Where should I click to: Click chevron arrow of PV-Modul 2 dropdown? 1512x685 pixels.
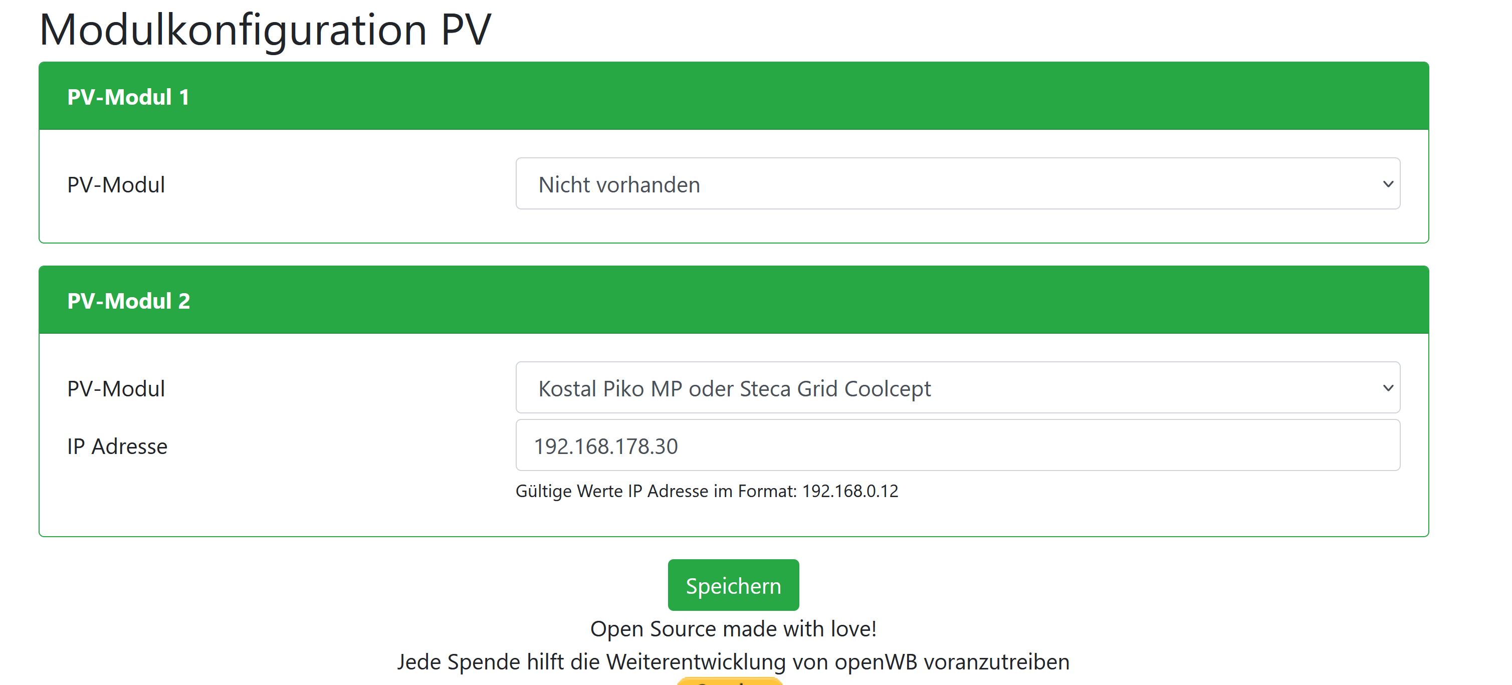pos(1388,388)
